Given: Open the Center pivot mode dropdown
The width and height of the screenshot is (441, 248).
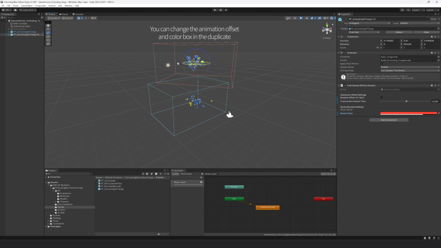Looking at the screenshot, I should point(54,18).
